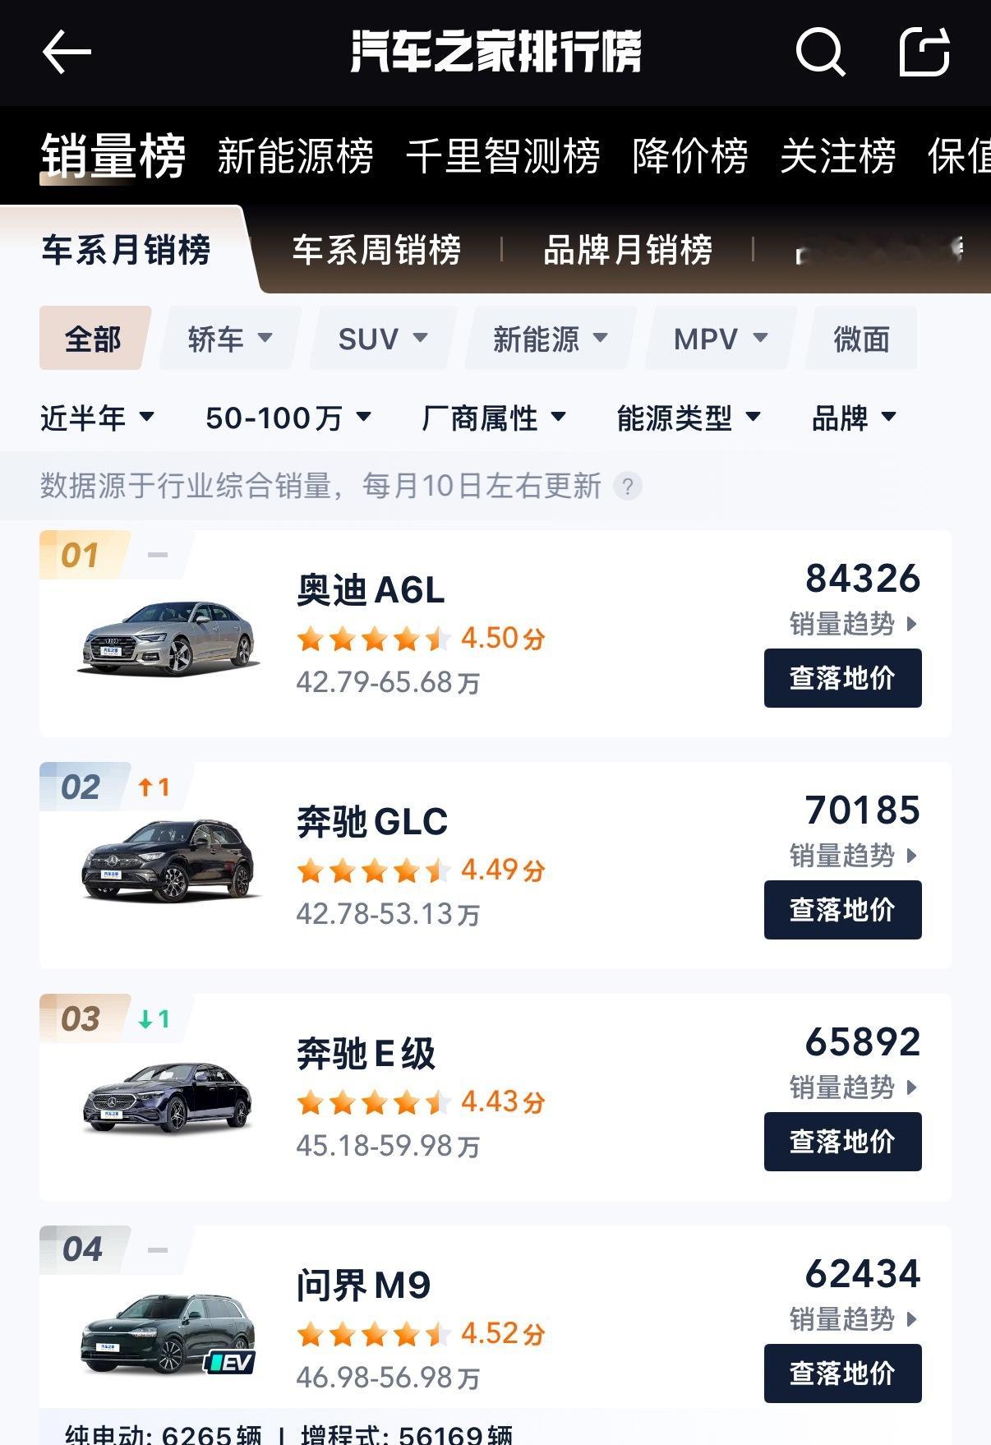Tap the back arrow icon
This screenshot has width=991, height=1445.
click(x=66, y=52)
